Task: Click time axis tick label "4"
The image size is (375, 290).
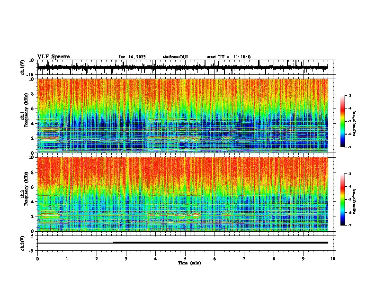Action: pos(156,259)
